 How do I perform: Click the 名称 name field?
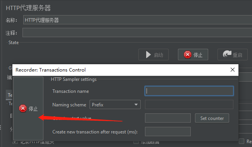coord(138,20)
